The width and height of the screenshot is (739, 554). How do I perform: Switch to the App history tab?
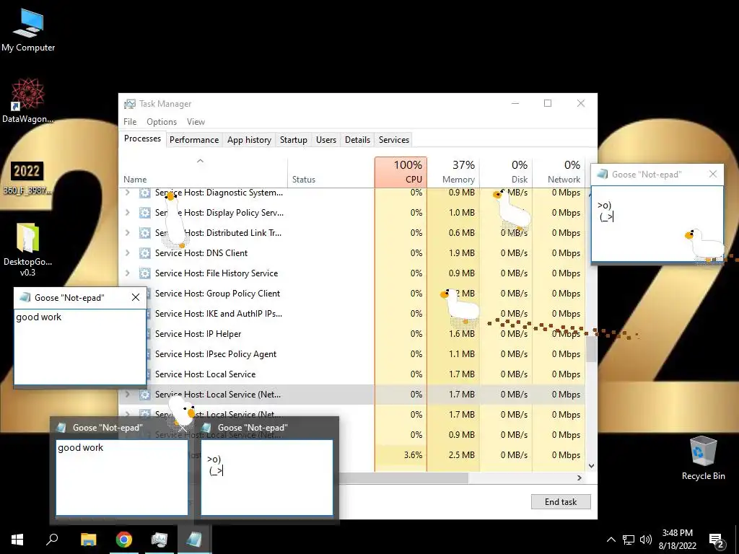pos(249,139)
